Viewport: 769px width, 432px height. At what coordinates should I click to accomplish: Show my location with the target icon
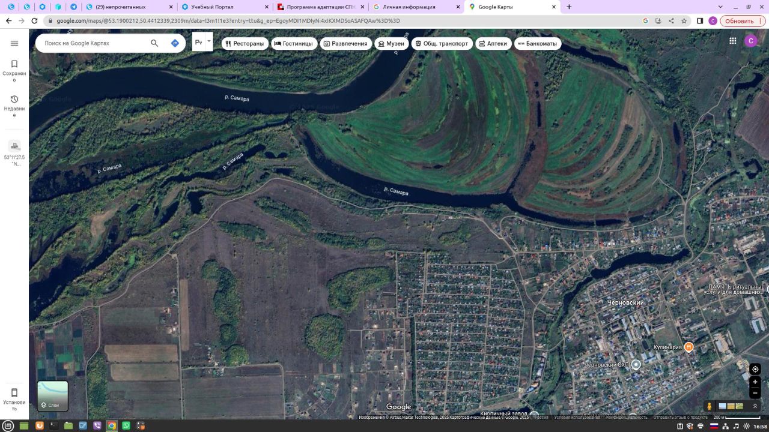point(755,369)
